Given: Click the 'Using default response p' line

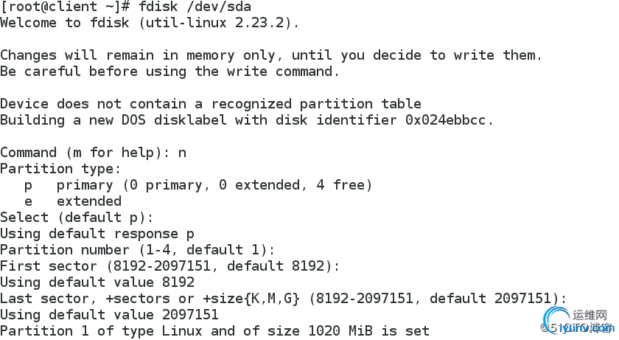Looking at the screenshot, I should 97,234.
